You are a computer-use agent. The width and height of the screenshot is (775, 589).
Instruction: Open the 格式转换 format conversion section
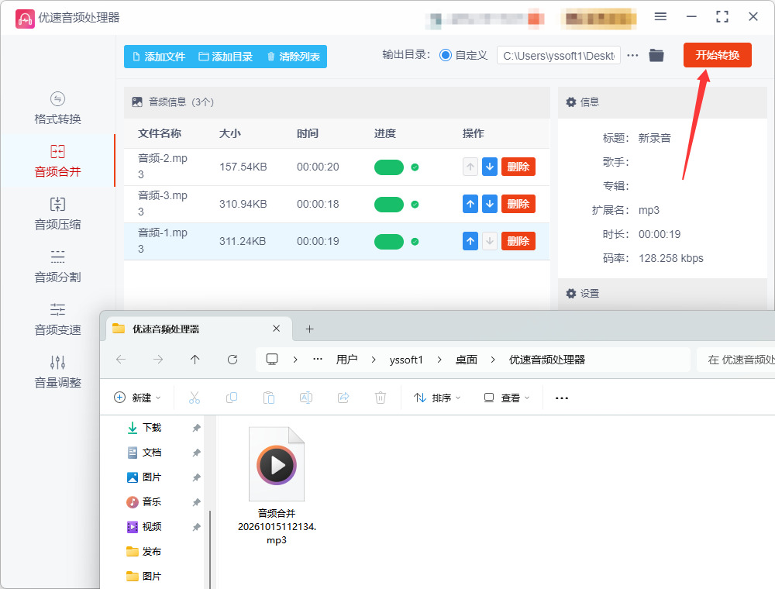pos(57,108)
